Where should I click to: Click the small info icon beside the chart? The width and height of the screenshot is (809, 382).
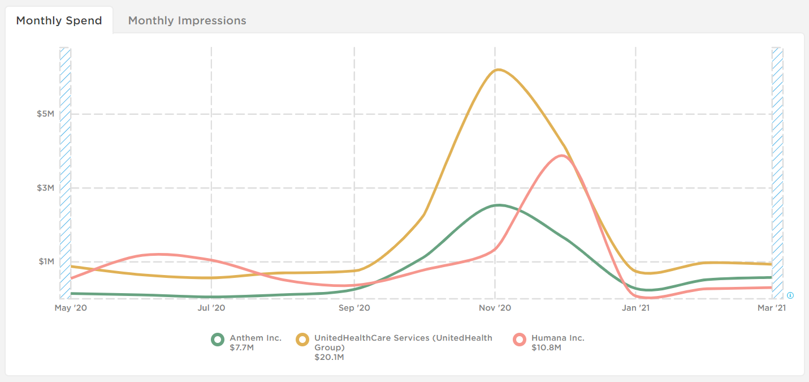(x=790, y=295)
